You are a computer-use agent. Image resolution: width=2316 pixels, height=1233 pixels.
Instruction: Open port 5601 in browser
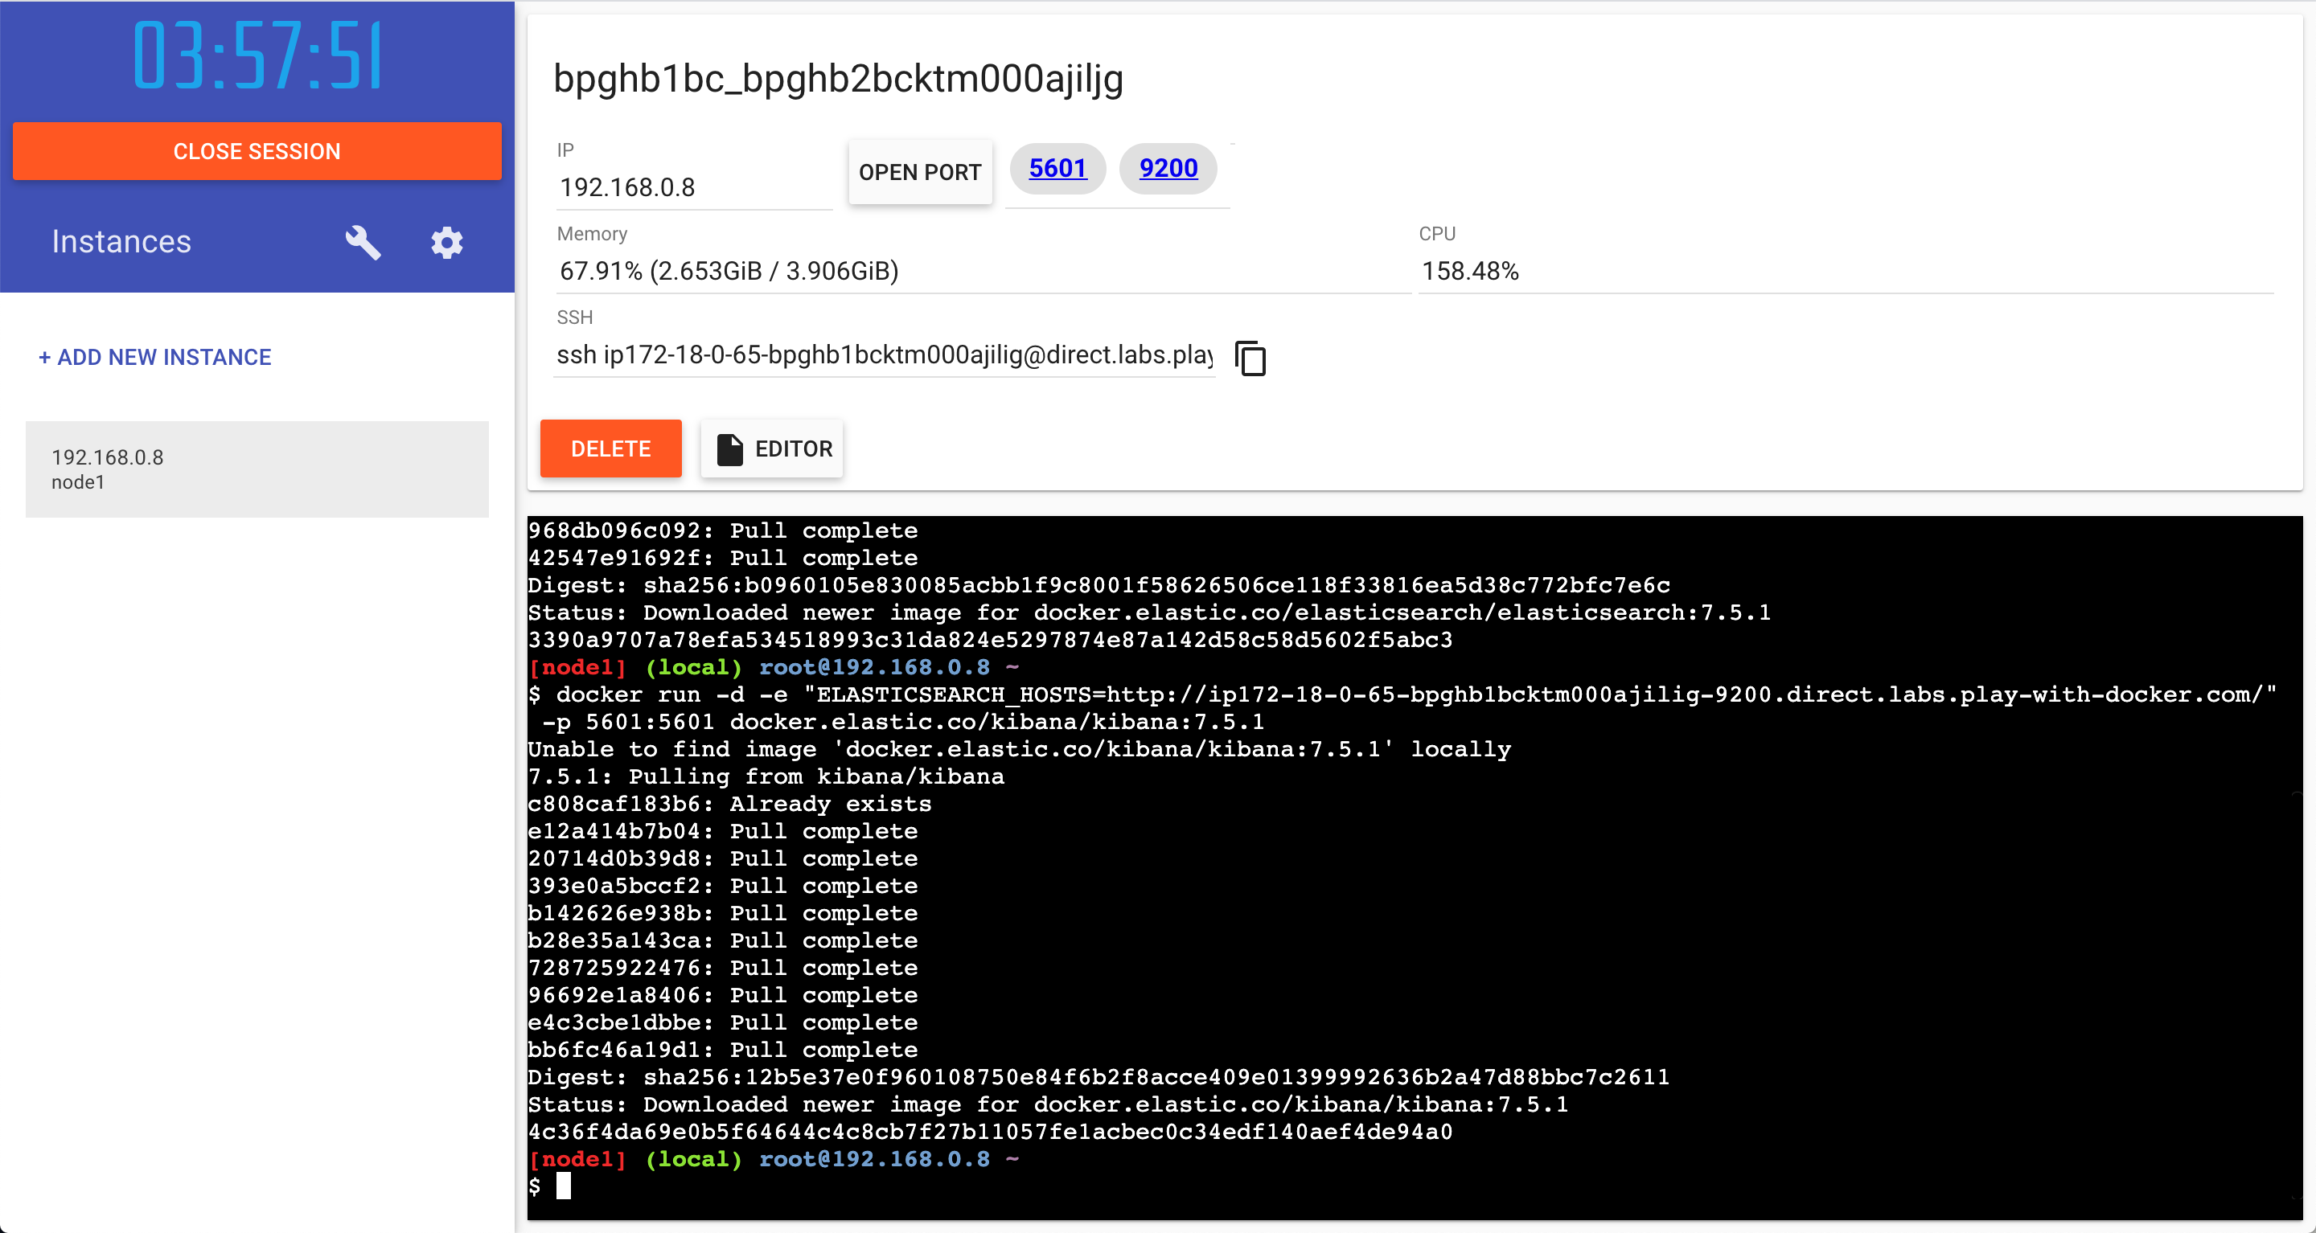tap(1057, 168)
